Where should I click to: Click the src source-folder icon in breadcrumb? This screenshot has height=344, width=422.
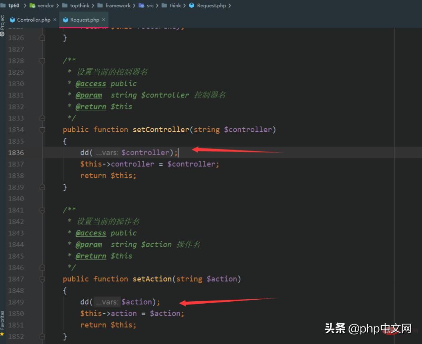(x=141, y=6)
